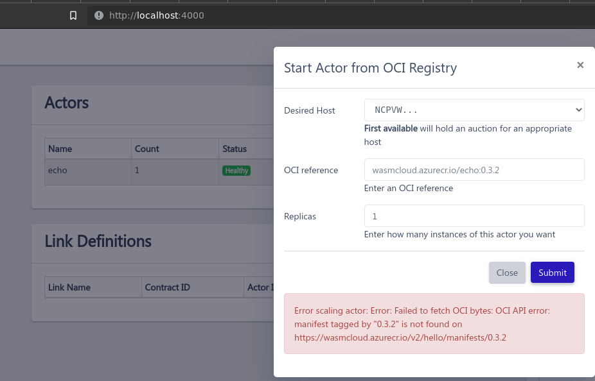Click the OCI reference input field
This screenshot has height=381, width=595.
pos(474,169)
